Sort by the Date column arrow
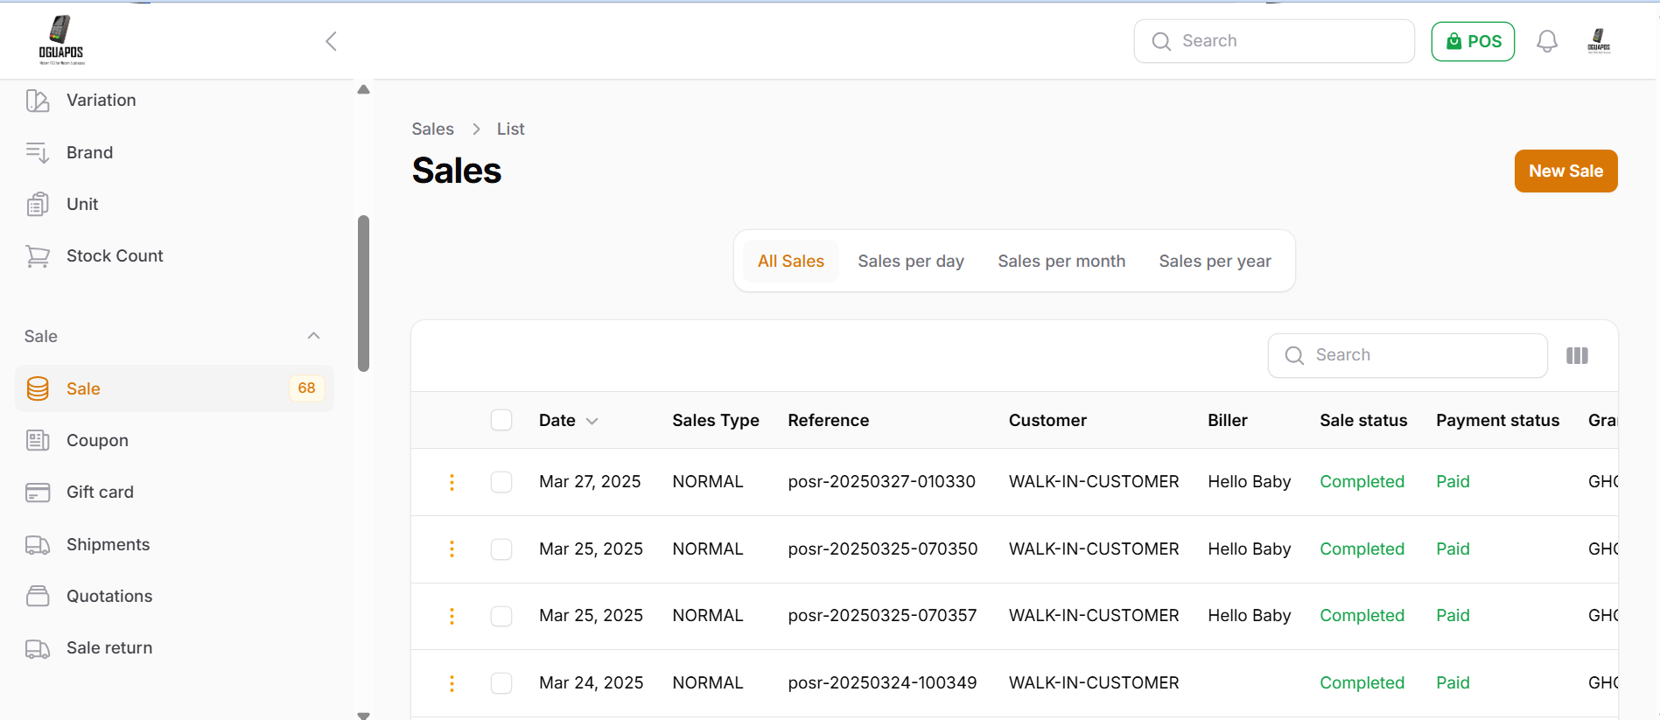 (x=592, y=421)
